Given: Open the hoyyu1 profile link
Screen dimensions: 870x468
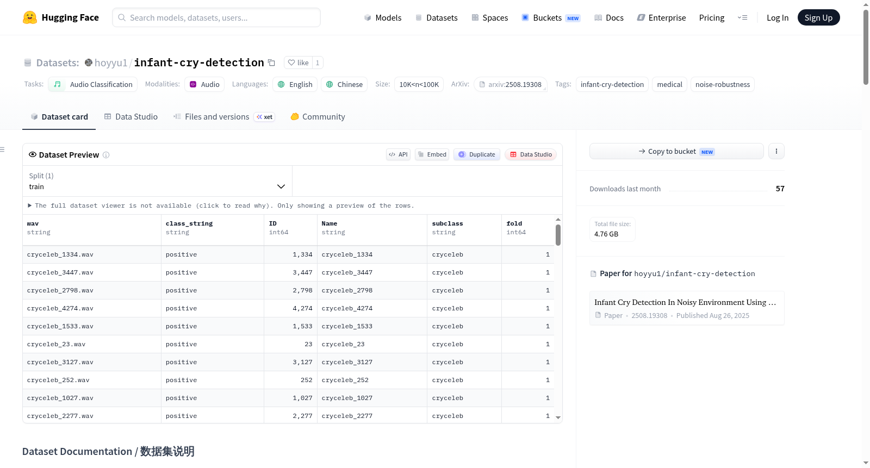Looking at the screenshot, I should 111,63.
